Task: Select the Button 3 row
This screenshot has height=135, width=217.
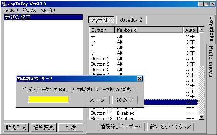Action: coord(144,69)
